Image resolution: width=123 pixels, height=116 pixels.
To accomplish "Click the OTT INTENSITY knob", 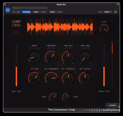I will (68, 78).
